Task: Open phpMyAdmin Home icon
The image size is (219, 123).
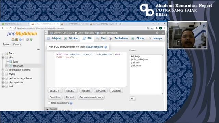Action: pyautogui.click(x=13, y=40)
